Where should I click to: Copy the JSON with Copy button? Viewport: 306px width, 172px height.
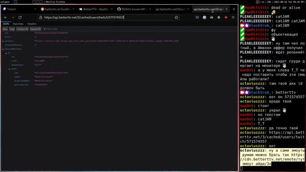(x=12, y=29)
